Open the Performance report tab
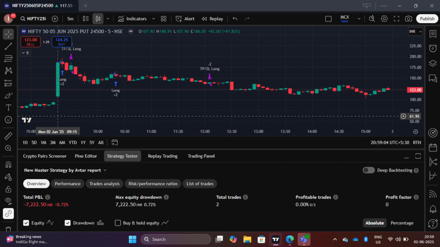This screenshot has height=247, width=440. 67,184
